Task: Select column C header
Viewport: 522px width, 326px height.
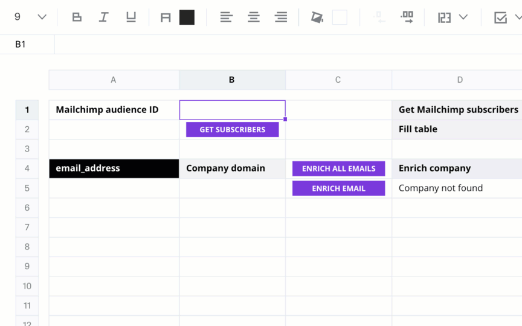Action: coord(338,80)
